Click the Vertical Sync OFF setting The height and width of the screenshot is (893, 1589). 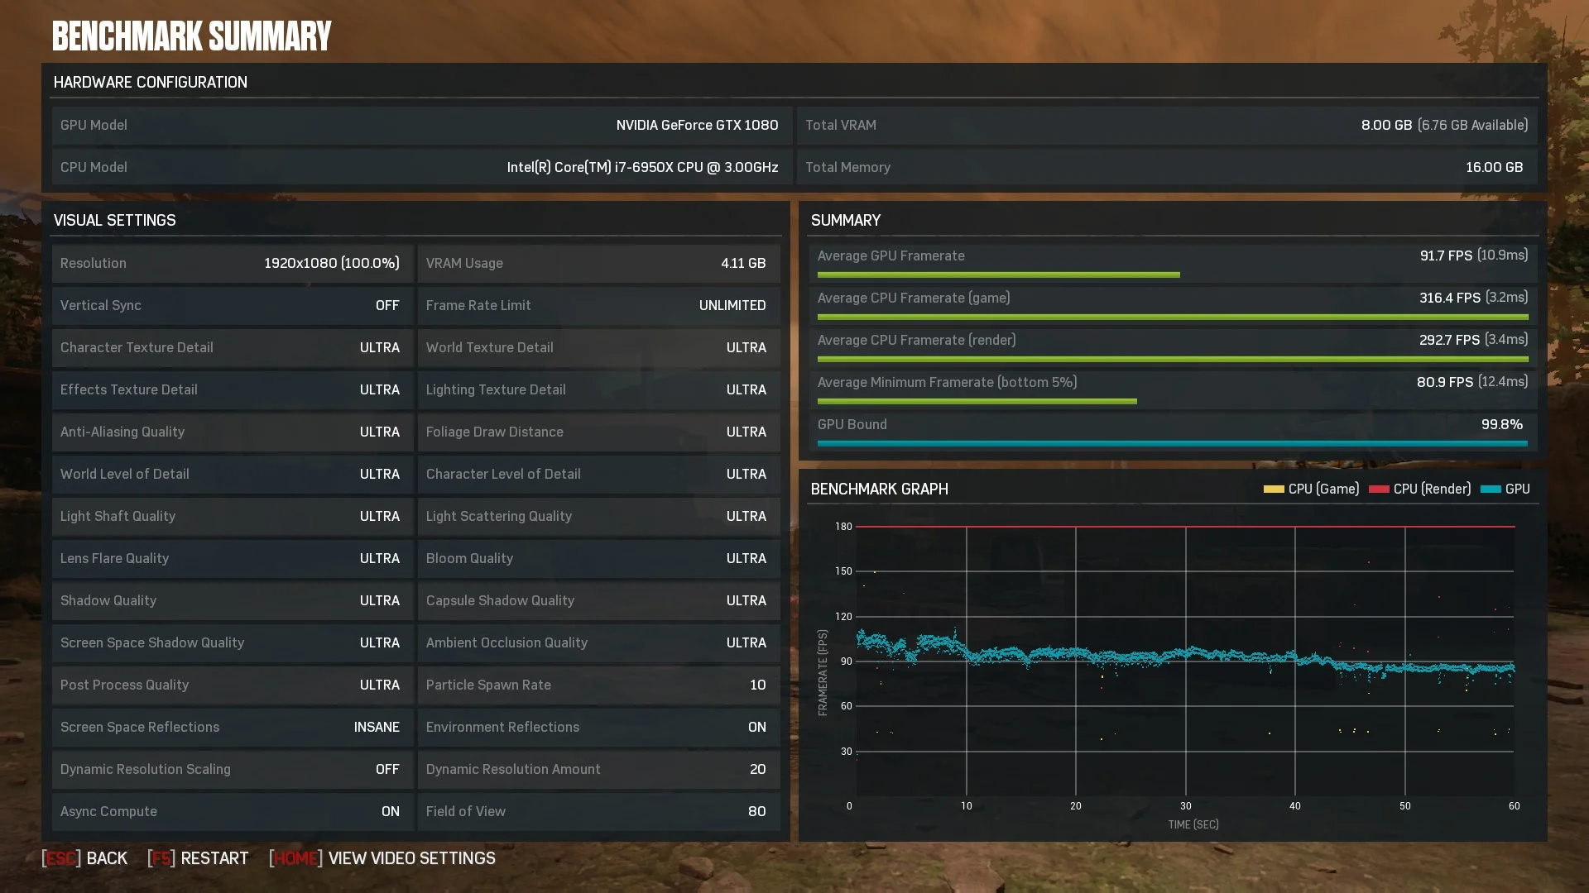click(232, 306)
